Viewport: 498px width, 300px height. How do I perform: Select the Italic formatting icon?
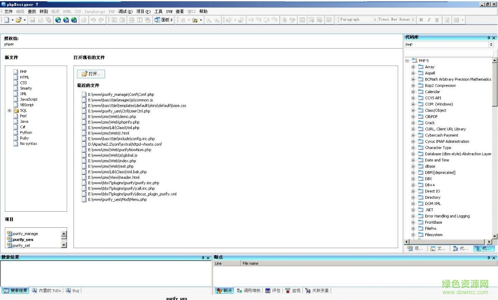pos(429,20)
